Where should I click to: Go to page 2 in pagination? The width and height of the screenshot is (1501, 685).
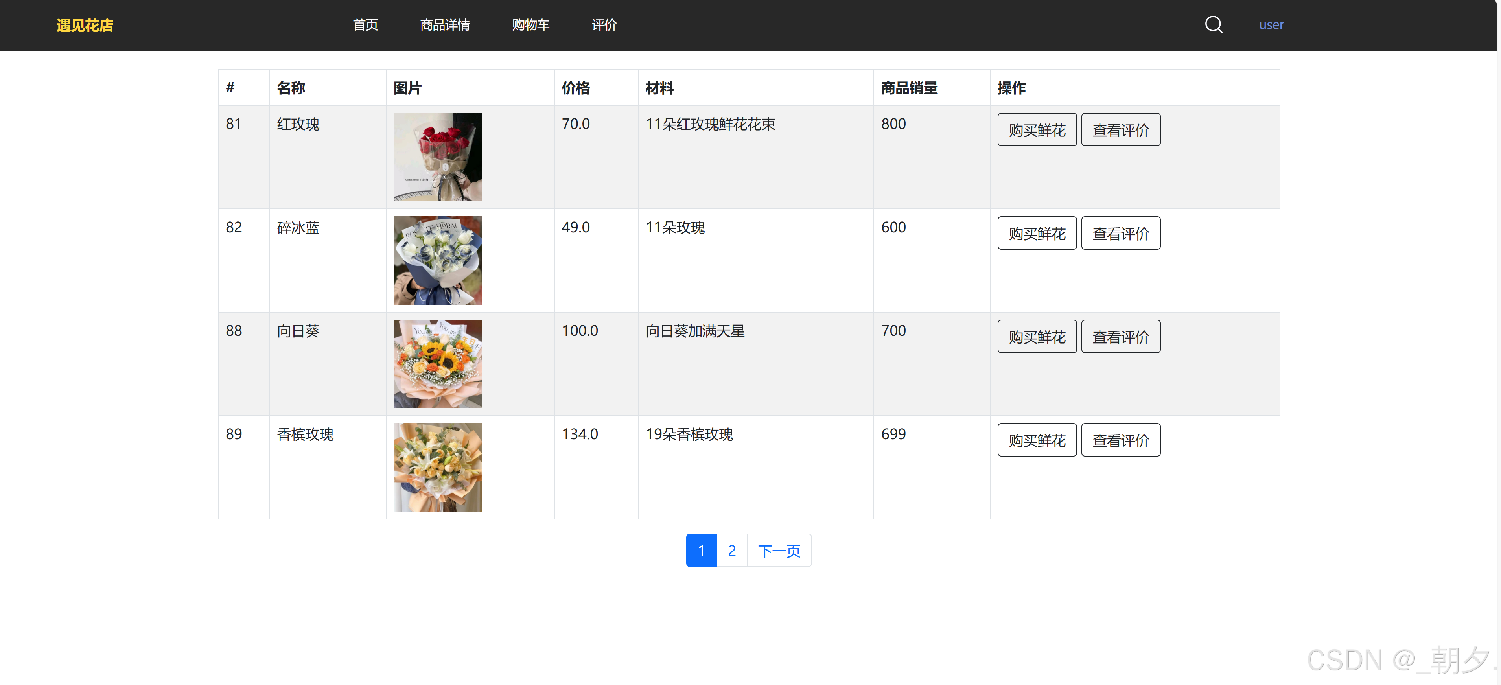pyautogui.click(x=732, y=551)
